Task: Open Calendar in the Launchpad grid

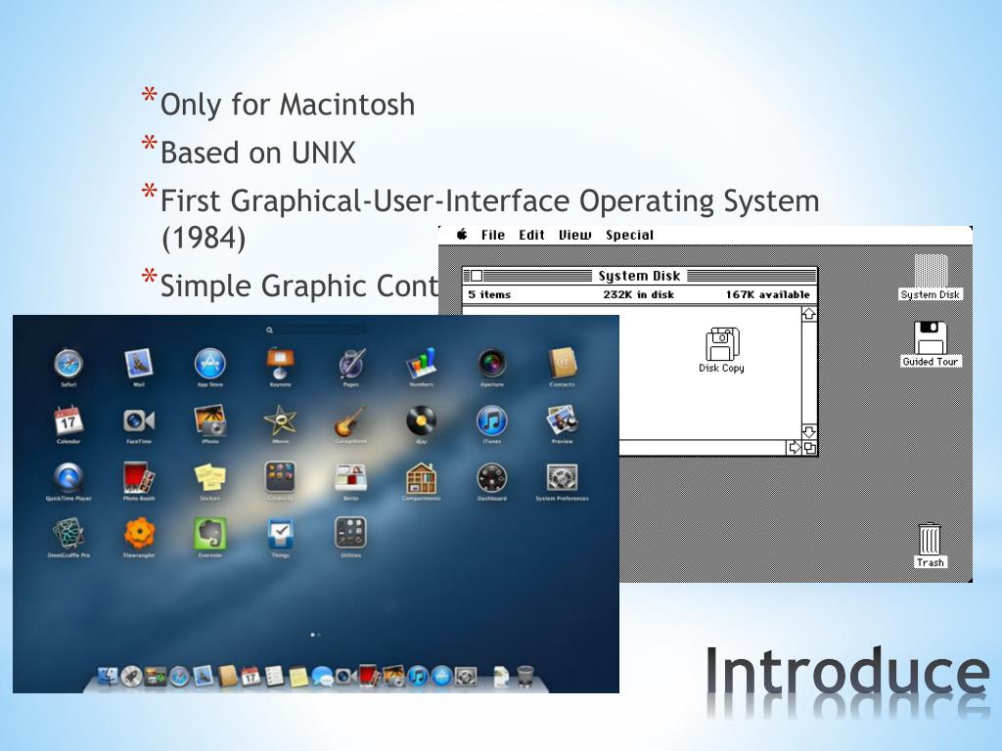Action: click(x=68, y=420)
